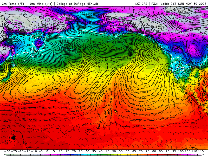
Task: Click the "45" value on the temperature scale
Action: click(107, 151)
